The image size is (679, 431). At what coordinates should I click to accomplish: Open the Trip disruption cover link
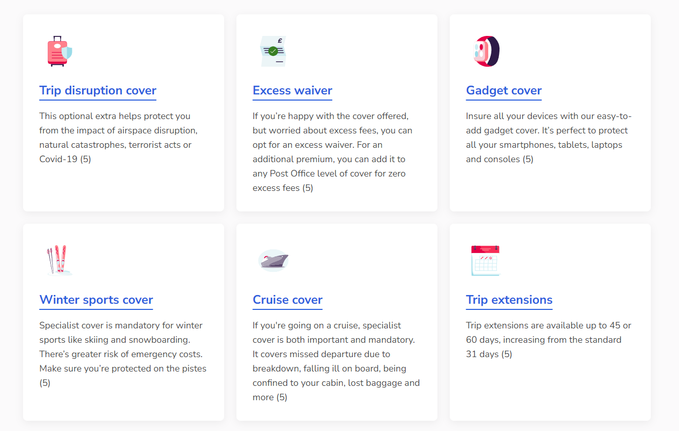click(x=98, y=91)
